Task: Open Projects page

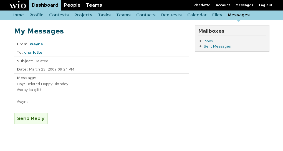Action: (83, 15)
